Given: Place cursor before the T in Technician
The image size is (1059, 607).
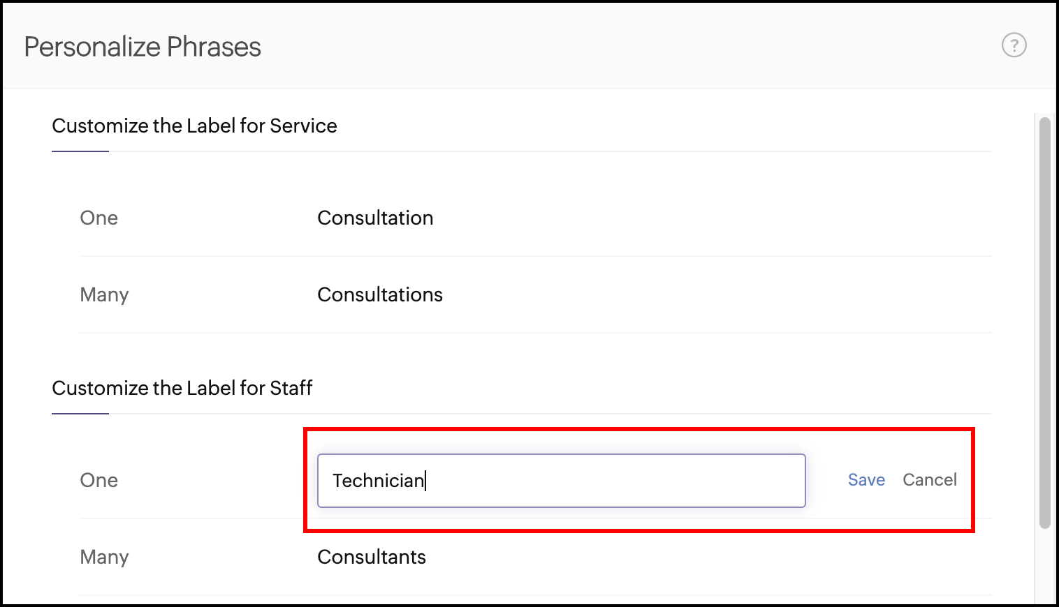Looking at the screenshot, I should click(333, 481).
